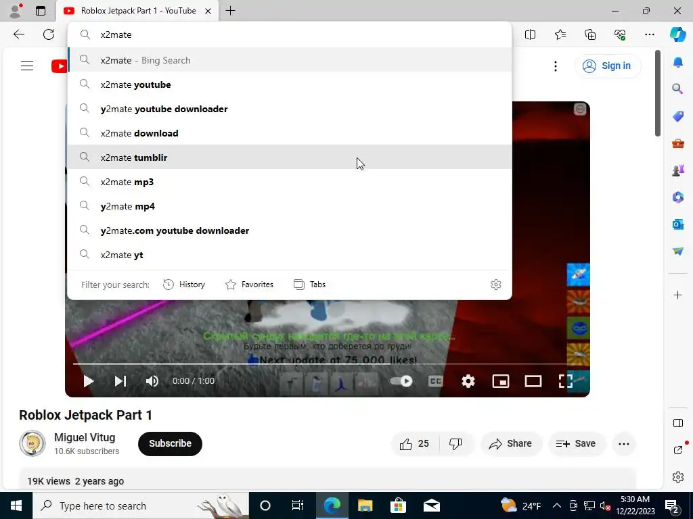693x519 pixels.
Task: Launch Copilot from the Edge sidebar
Action: 677,34
